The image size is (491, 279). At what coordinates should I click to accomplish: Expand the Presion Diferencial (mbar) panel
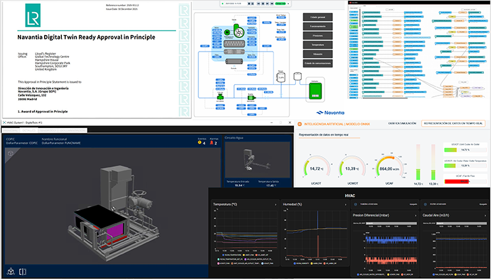coord(413,215)
